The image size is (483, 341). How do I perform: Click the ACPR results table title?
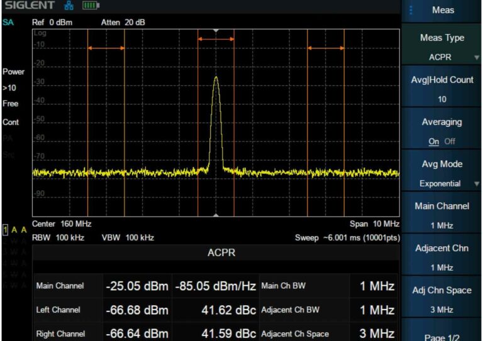[x=221, y=252]
